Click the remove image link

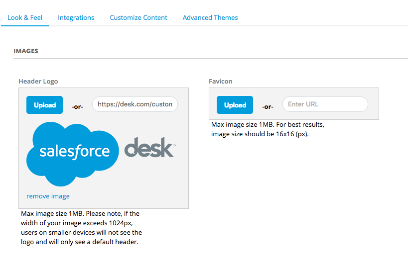48,196
